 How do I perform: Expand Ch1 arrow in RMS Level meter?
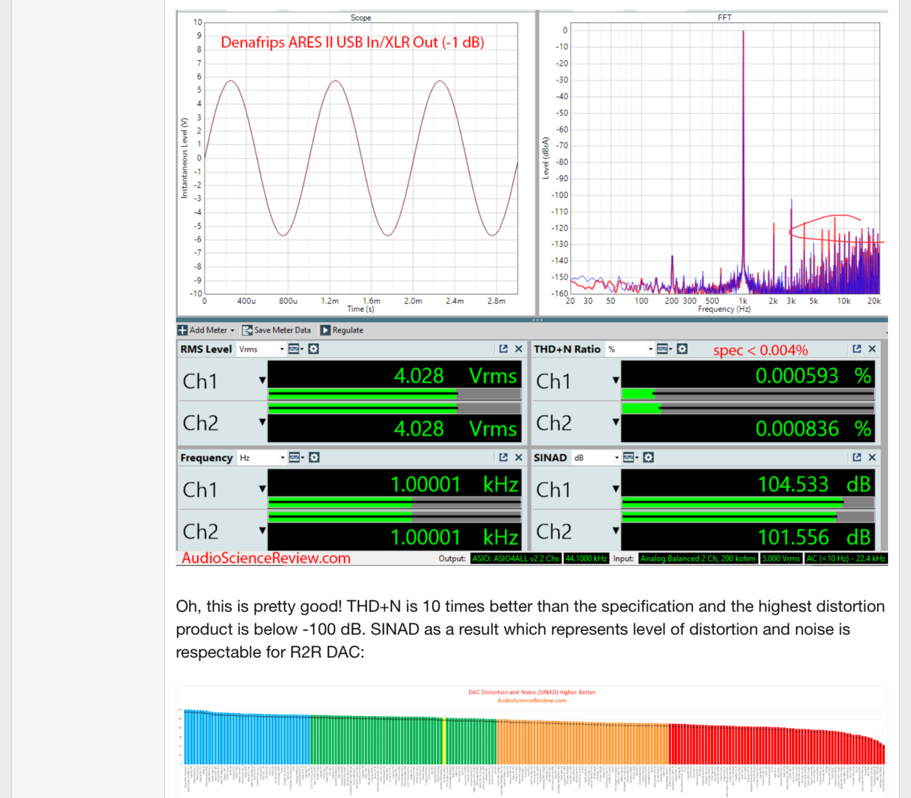[x=262, y=381]
